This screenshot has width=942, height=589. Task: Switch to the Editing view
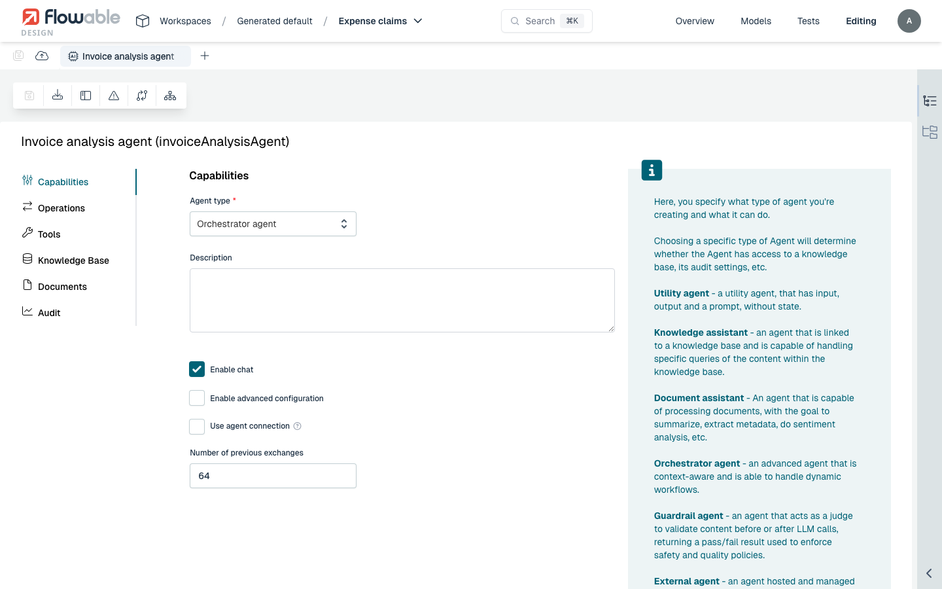pos(861,21)
